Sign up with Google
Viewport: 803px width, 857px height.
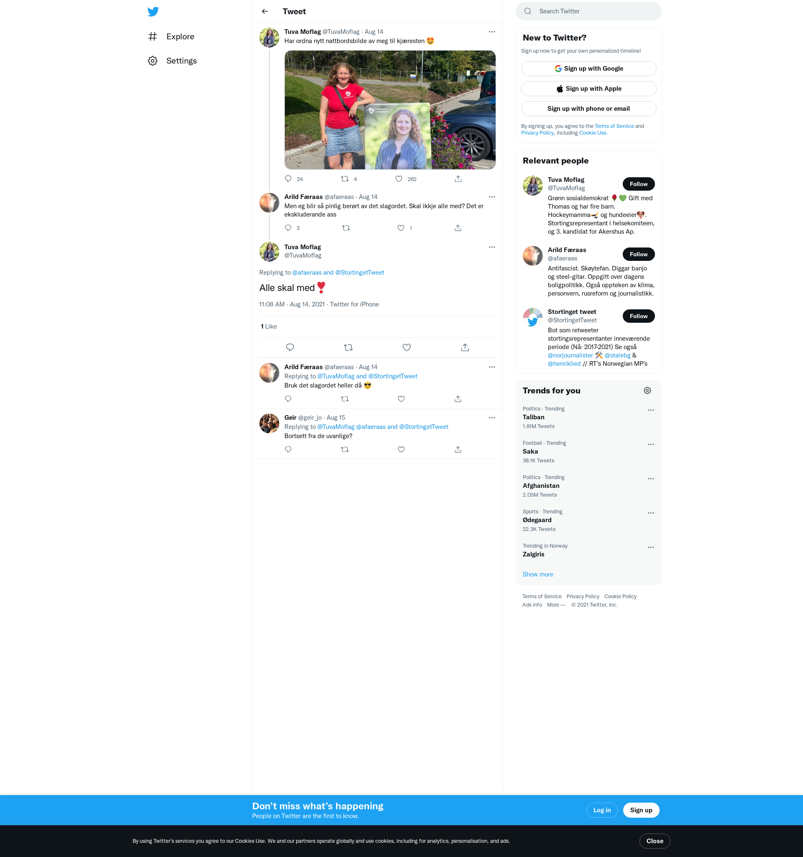point(588,69)
